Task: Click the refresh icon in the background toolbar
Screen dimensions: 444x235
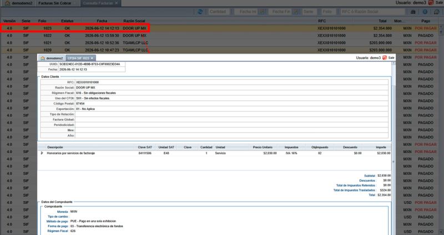Action: [x=200, y=12]
